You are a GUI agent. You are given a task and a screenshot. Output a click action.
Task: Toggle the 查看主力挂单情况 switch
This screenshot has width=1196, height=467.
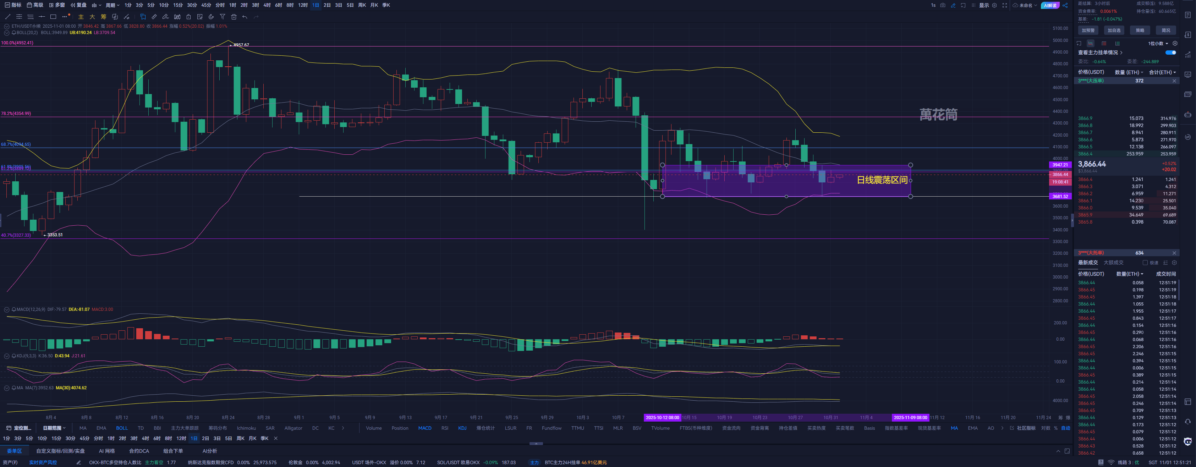tap(1170, 53)
